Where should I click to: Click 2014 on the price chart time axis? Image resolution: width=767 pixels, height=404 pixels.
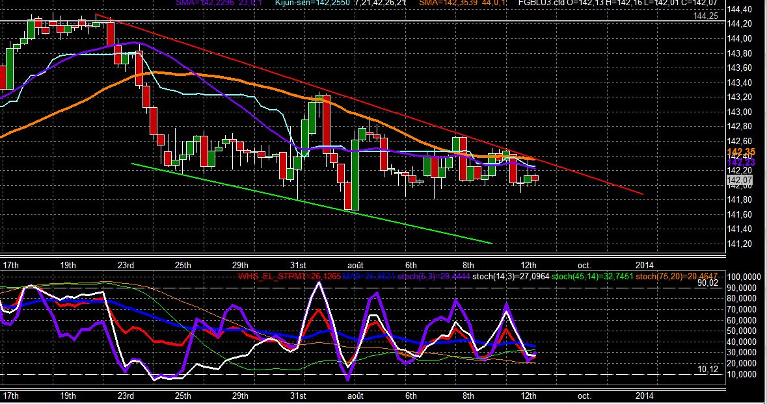click(644, 265)
